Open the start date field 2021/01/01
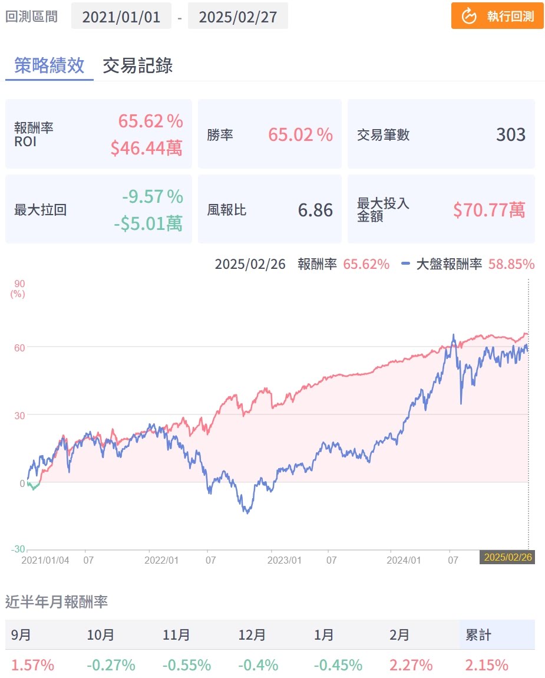545x678 pixels. click(x=121, y=16)
